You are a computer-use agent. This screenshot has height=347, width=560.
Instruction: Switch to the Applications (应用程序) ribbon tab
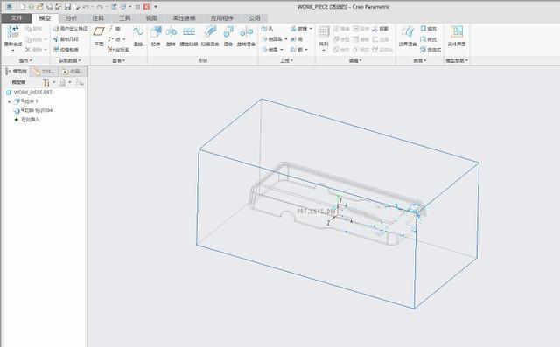[221, 18]
